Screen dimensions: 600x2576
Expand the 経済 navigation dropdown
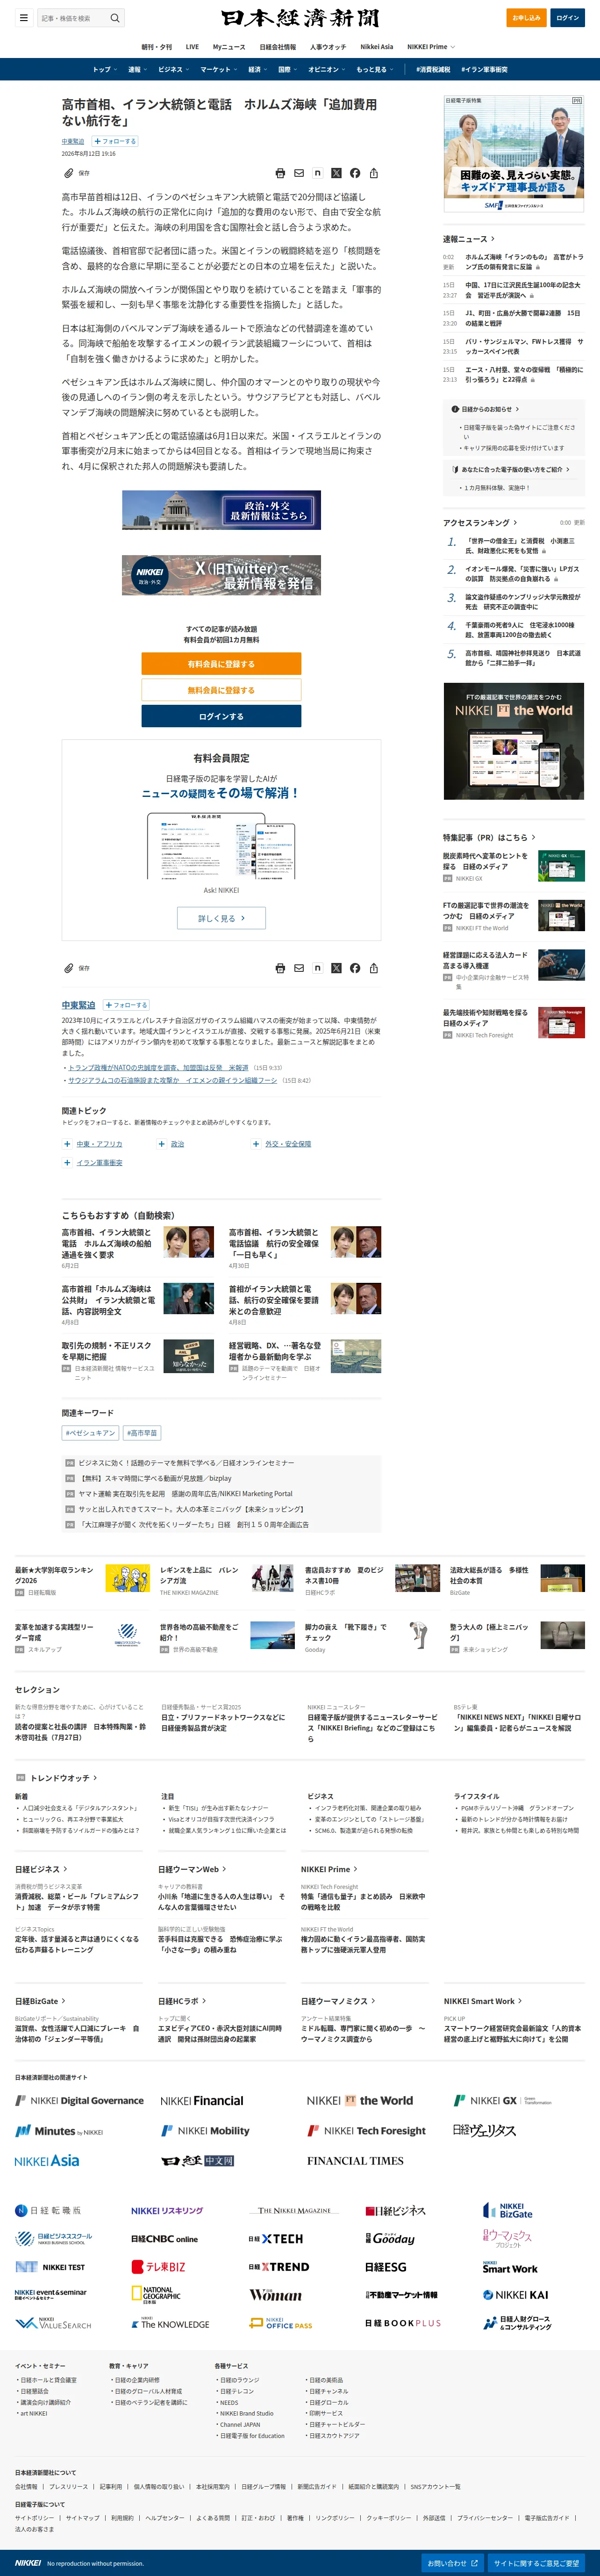257,70
